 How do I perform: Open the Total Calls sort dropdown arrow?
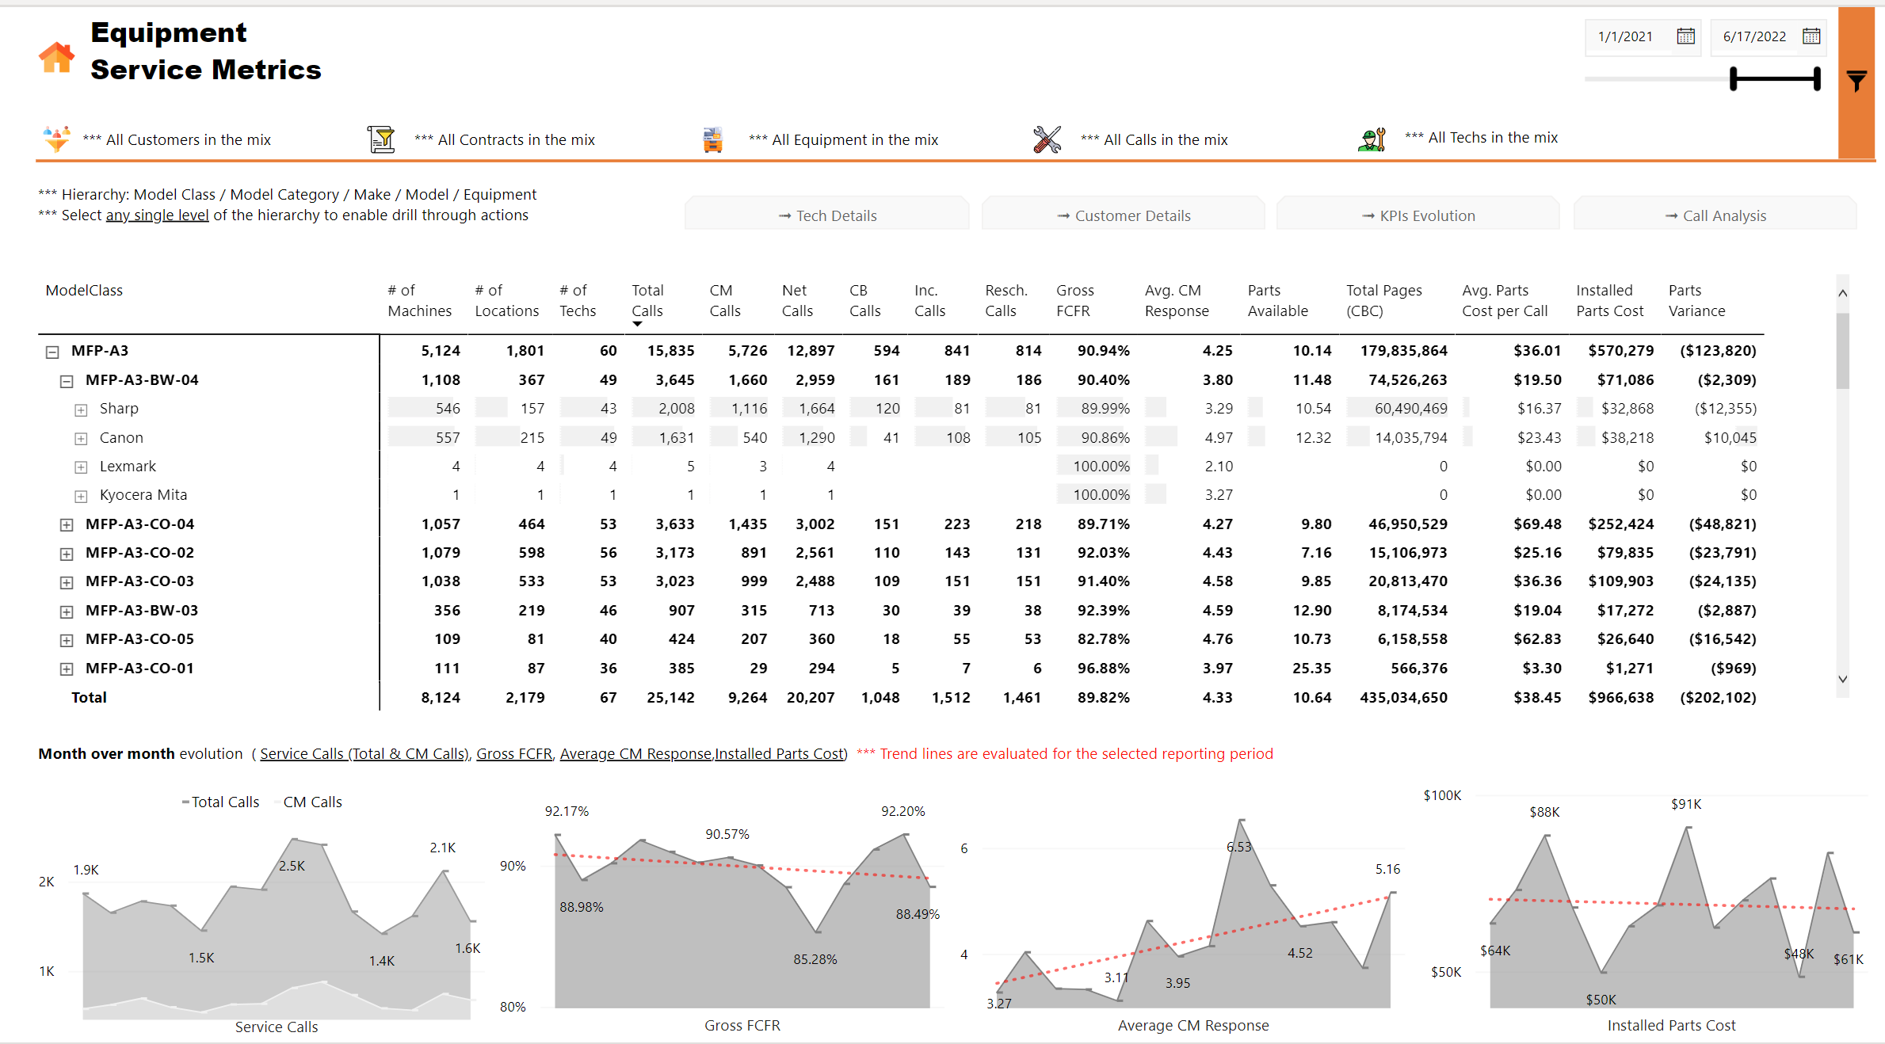(639, 325)
